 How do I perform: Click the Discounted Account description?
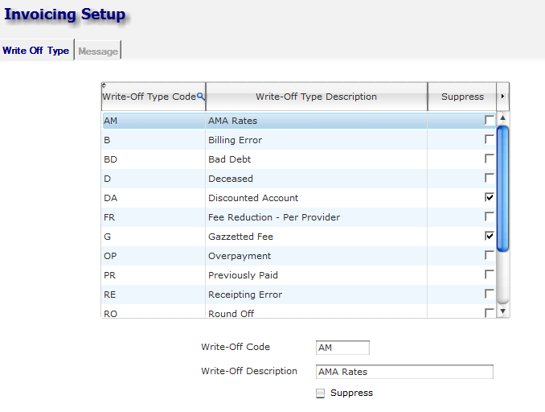click(x=316, y=198)
